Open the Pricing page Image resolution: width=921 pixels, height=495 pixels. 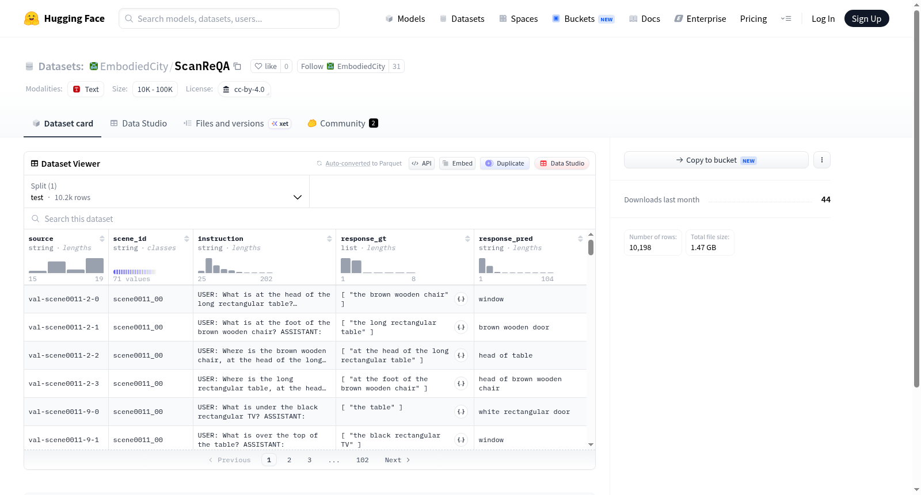coord(753,18)
